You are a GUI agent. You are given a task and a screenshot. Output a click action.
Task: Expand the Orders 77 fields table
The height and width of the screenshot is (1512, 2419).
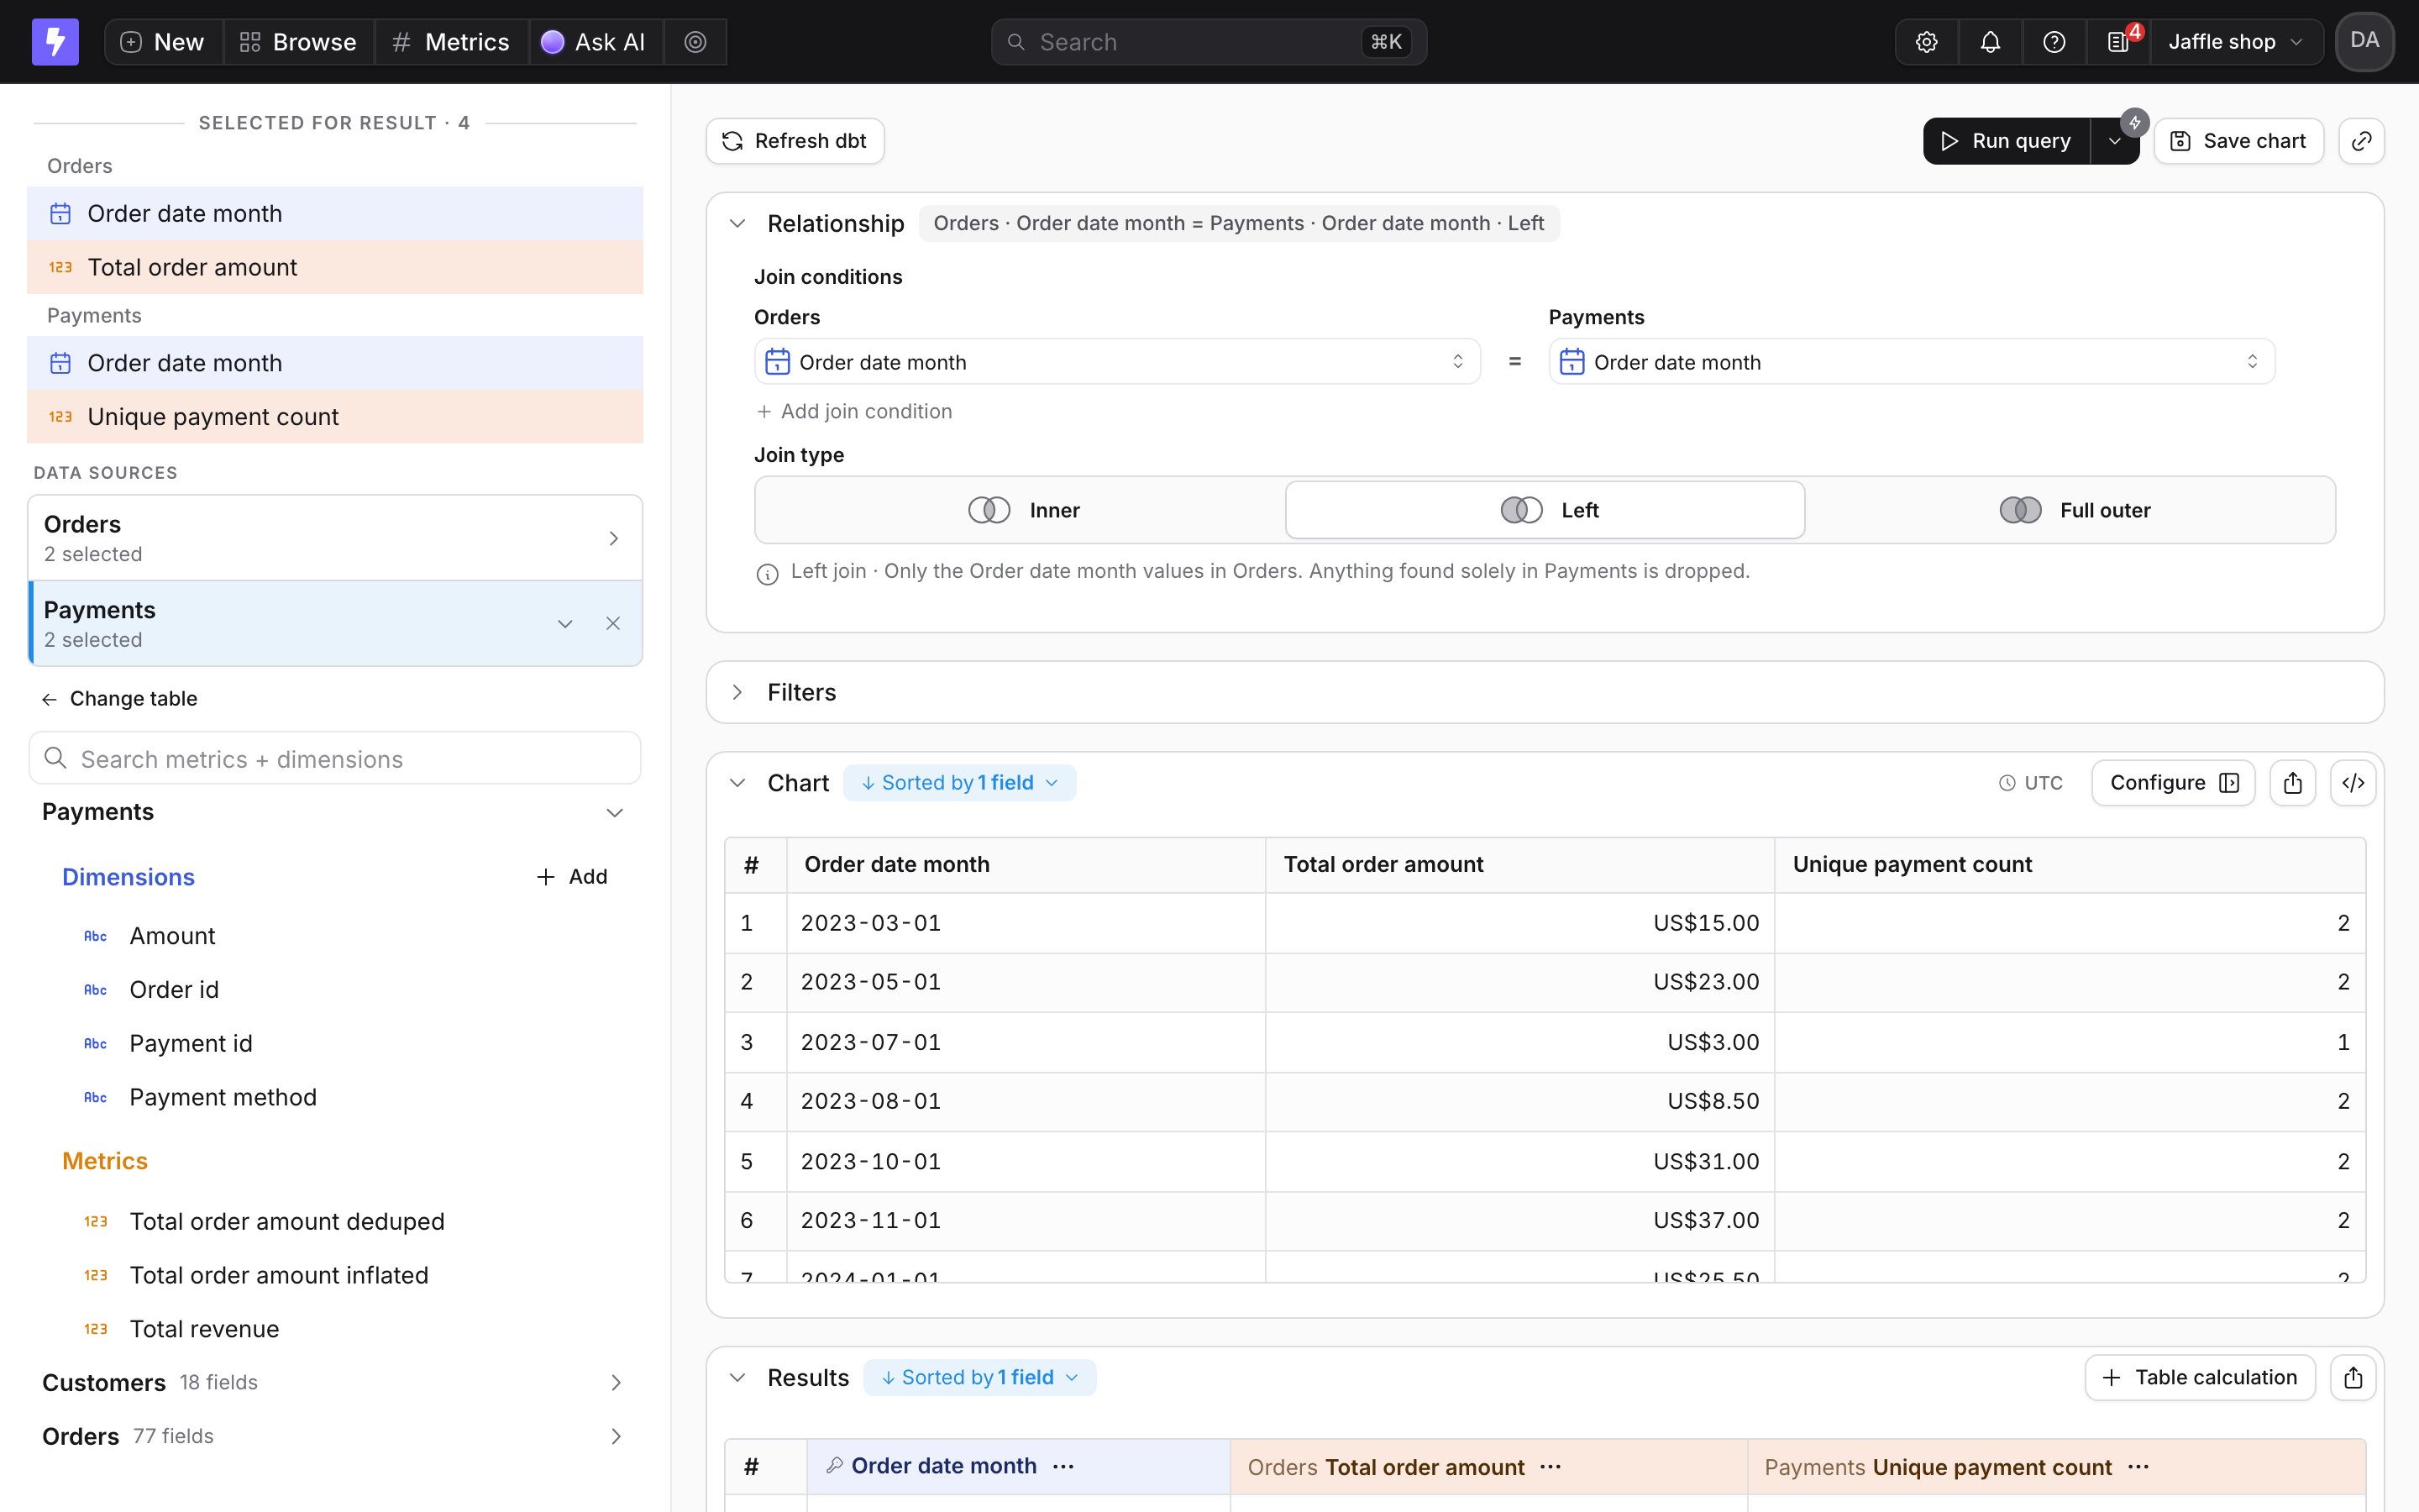(x=335, y=1437)
